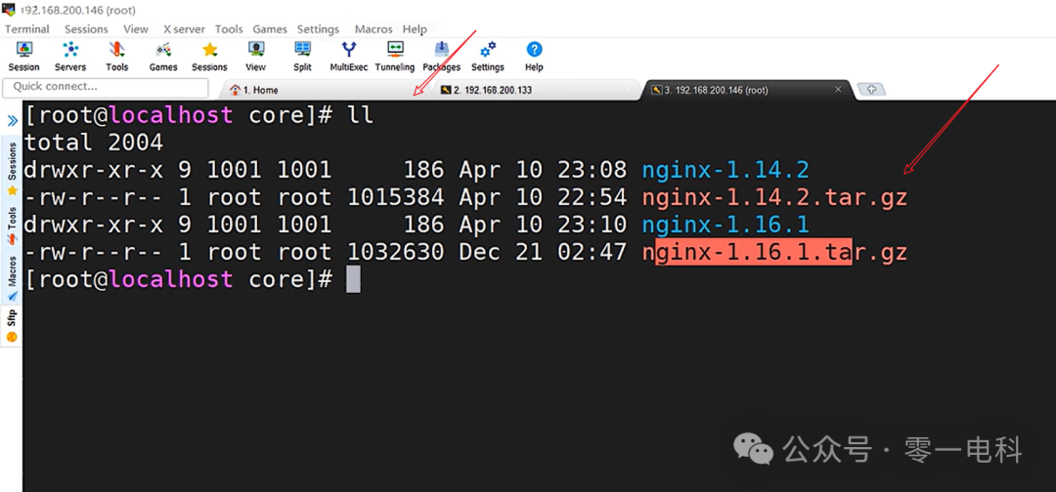Click the highlighted nginx-1.16.1.tar.gz file name
Viewport: 1056px width, 492px height.
(x=774, y=252)
